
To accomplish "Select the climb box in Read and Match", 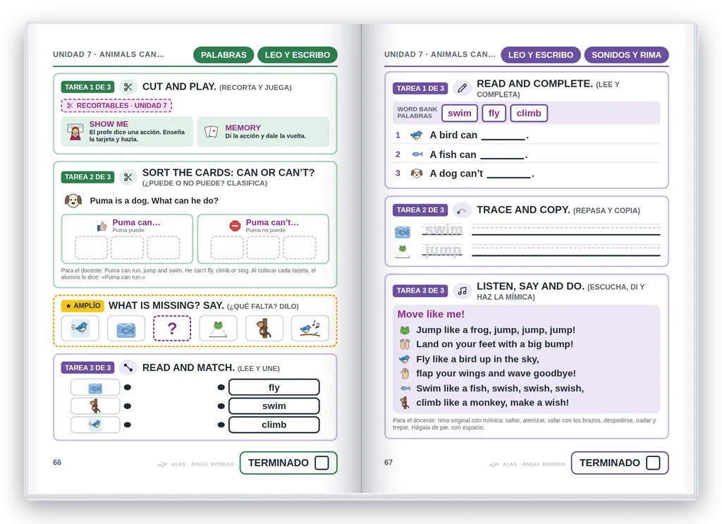I will (274, 425).
